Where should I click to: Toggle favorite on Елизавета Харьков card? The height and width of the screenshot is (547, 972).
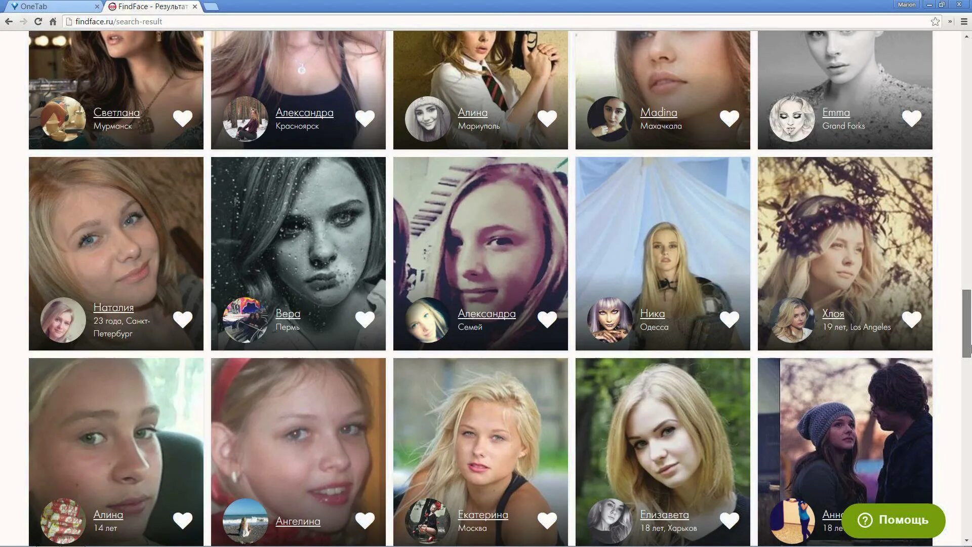[730, 520]
